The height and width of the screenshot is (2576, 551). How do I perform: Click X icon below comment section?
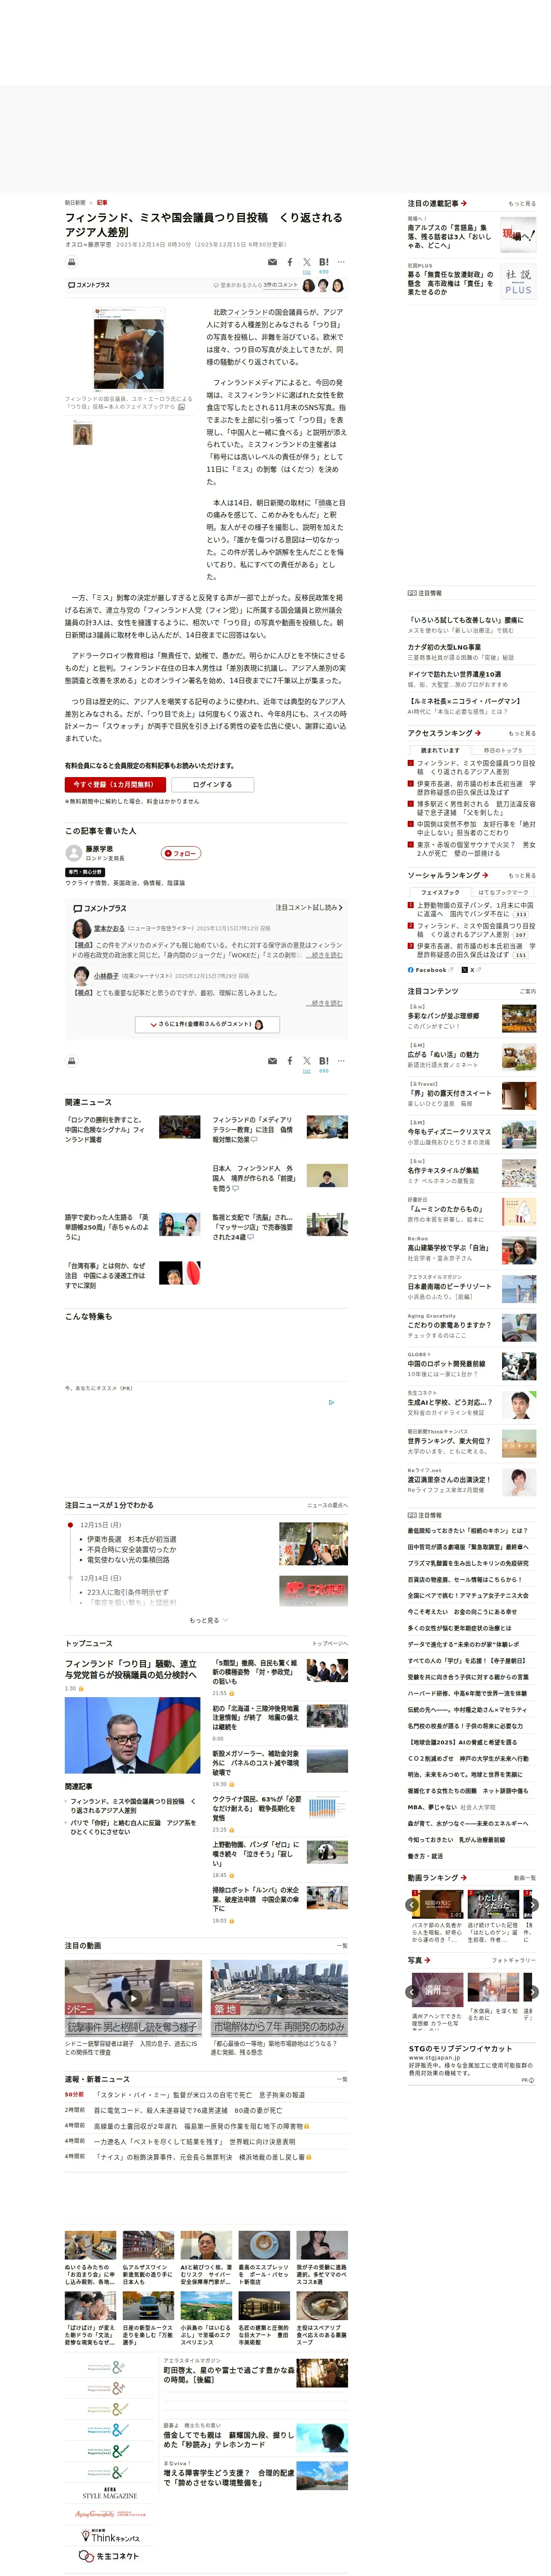coord(307,1060)
